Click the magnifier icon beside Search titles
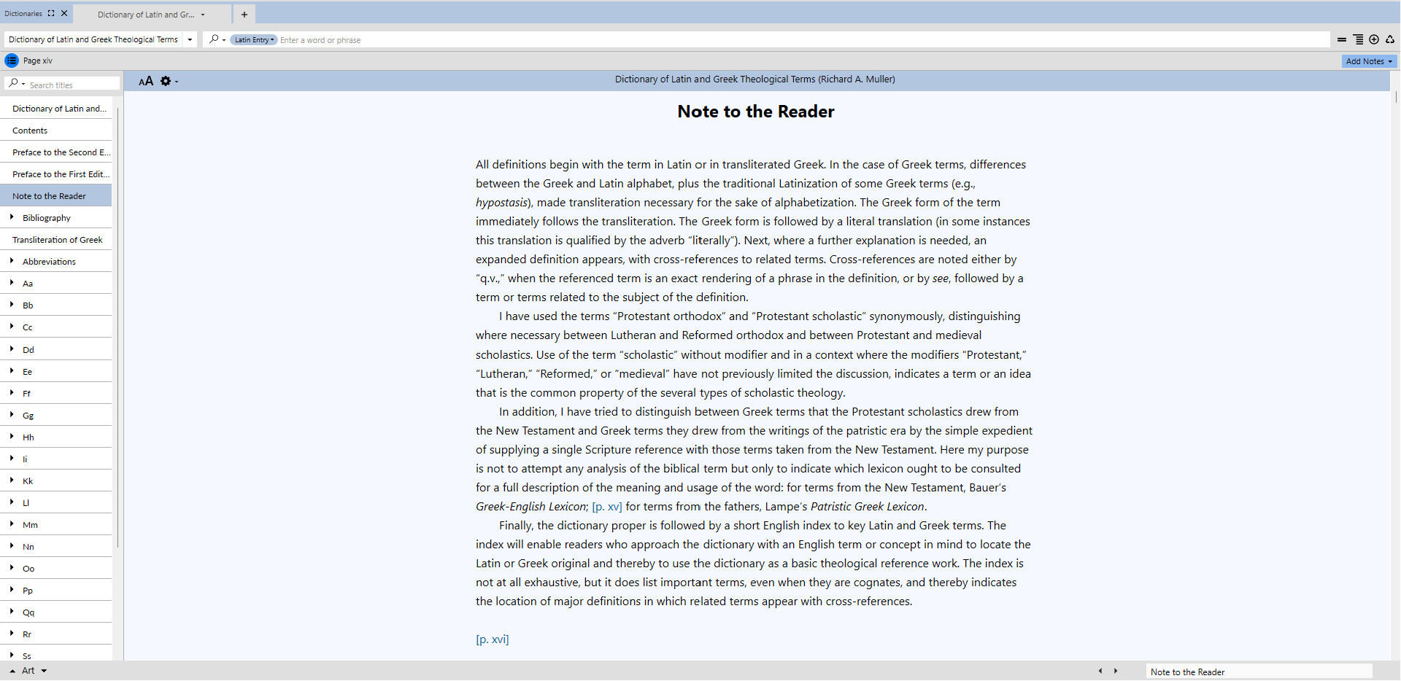Screen dimensions: 1401x681 [x=14, y=84]
